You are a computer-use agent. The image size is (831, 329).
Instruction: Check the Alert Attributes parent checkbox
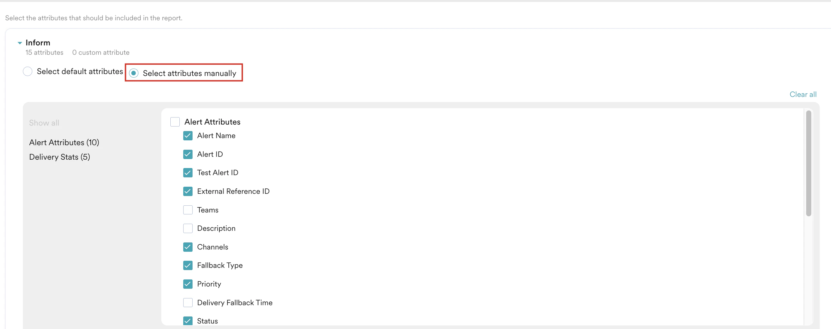tap(175, 122)
